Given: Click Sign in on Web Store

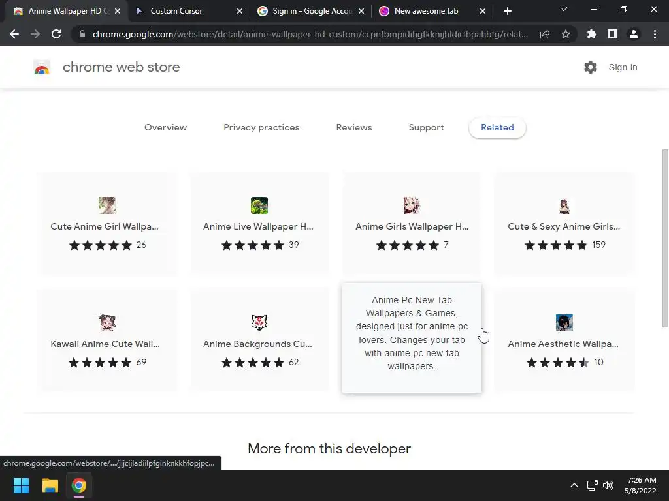Looking at the screenshot, I should 623,67.
